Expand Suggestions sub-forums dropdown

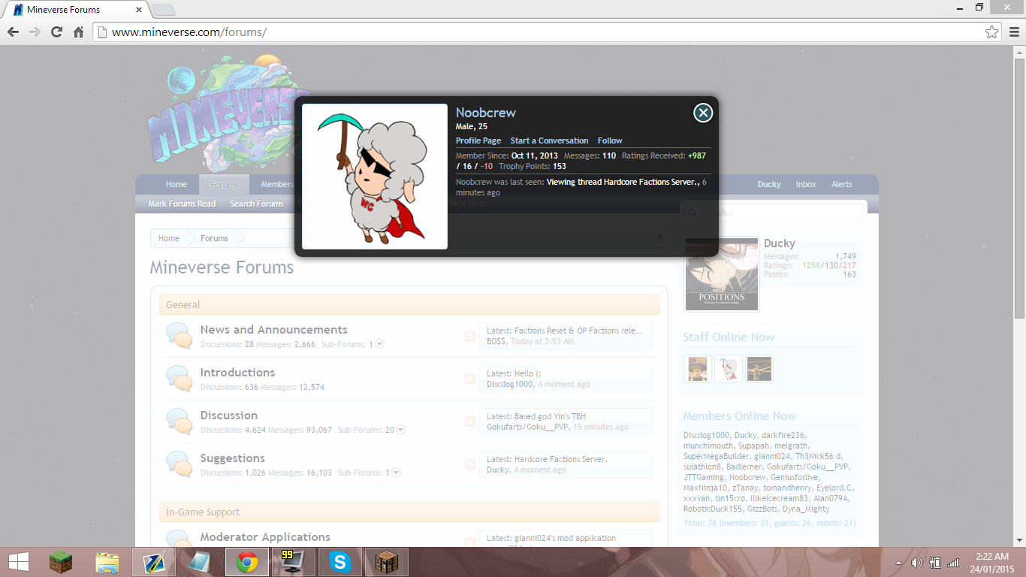[396, 473]
